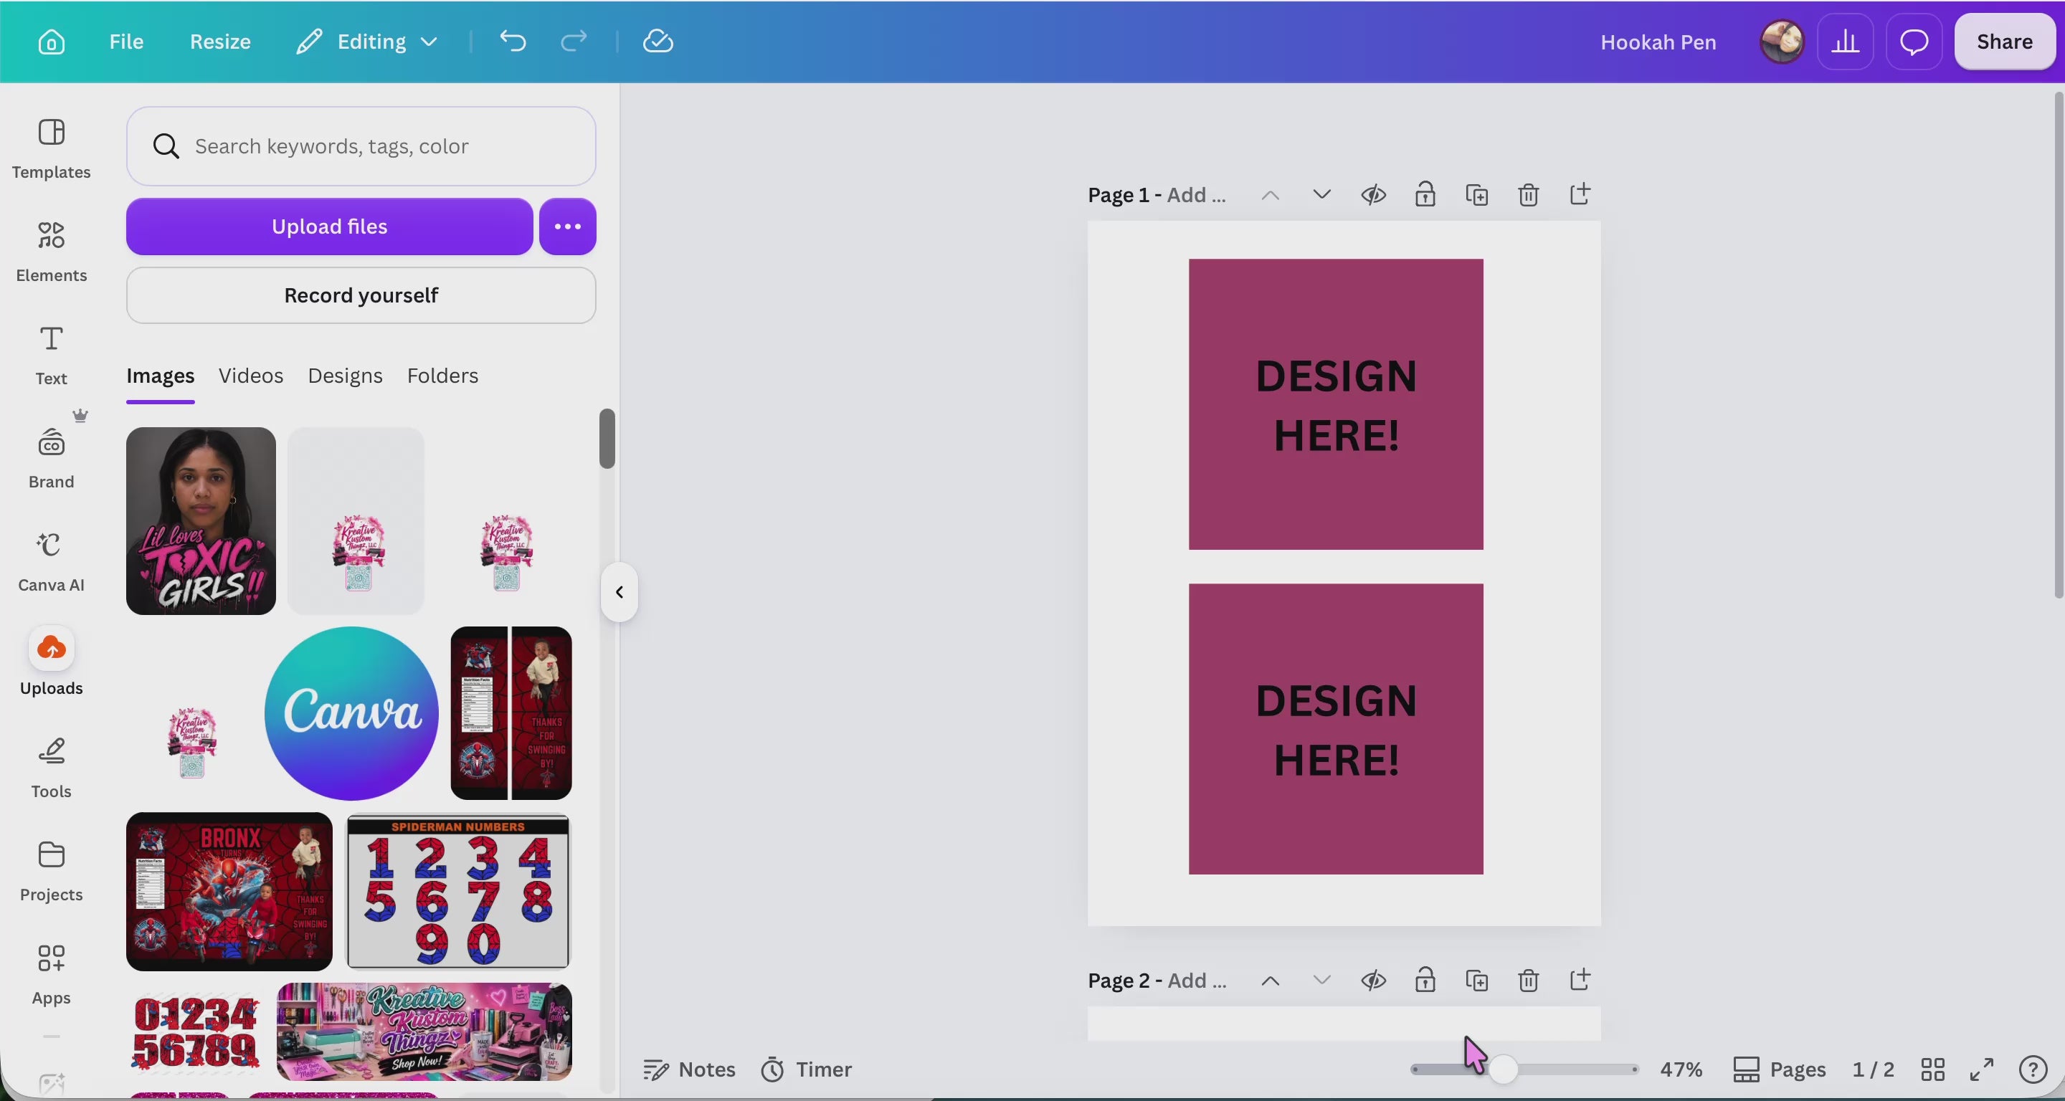Open the Editing mode dropdown
Screen dimensions: 2065x1101
[x=367, y=42]
